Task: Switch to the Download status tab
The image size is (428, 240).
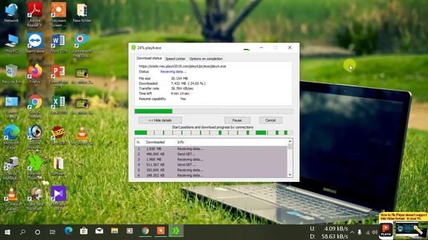Action: tap(149, 58)
